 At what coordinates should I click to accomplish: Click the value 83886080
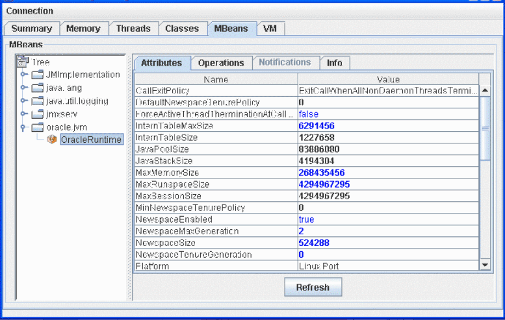(319, 149)
